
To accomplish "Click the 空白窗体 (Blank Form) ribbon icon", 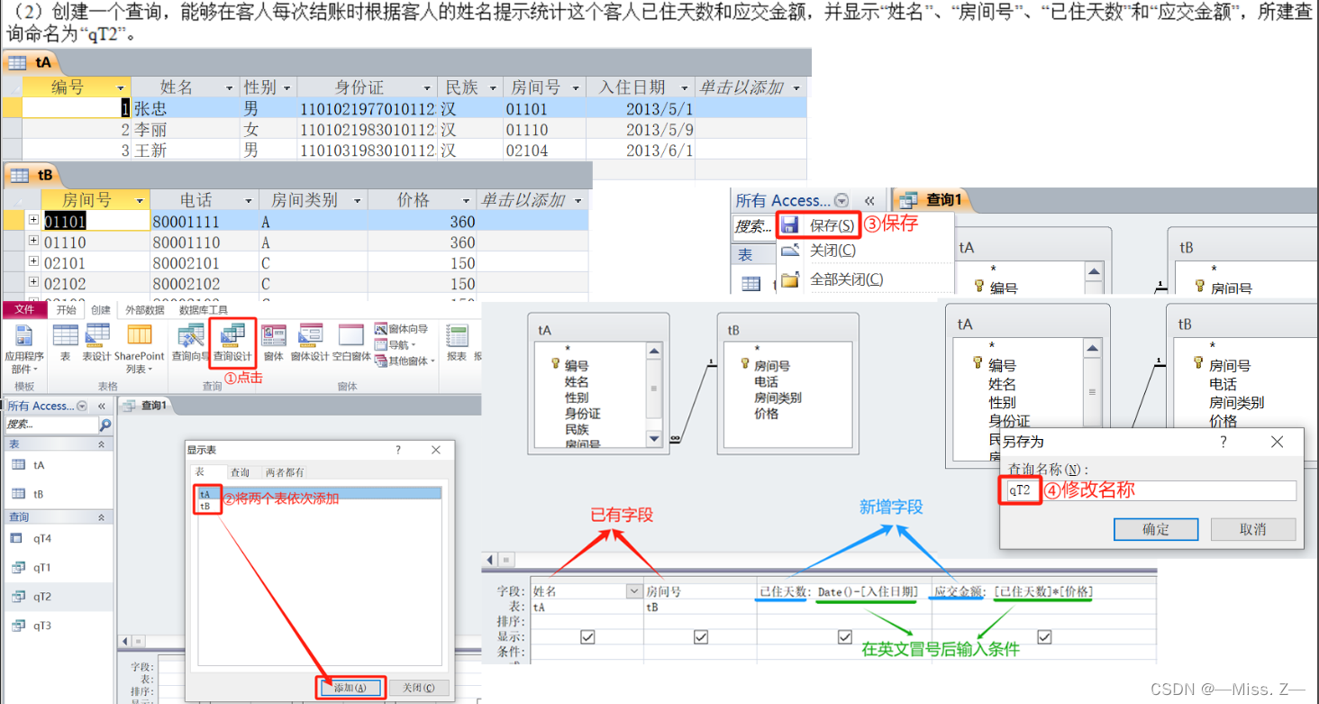I will pos(351,343).
